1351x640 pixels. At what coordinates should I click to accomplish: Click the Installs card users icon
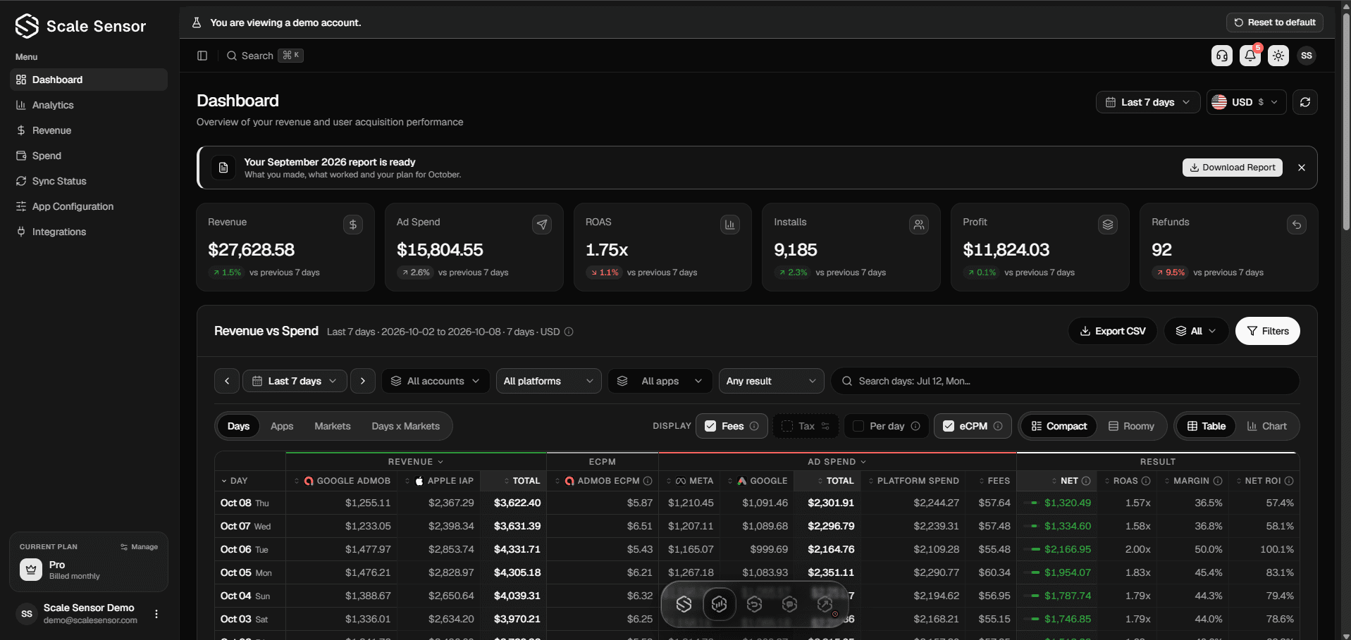point(919,225)
